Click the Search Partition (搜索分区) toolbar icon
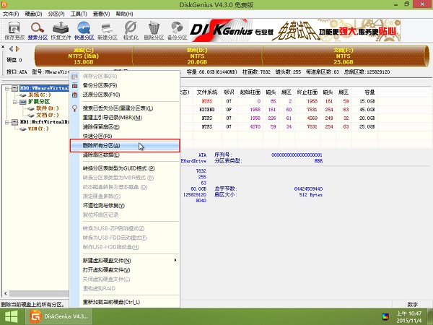This screenshot has width=433, height=325. click(38, 30)
